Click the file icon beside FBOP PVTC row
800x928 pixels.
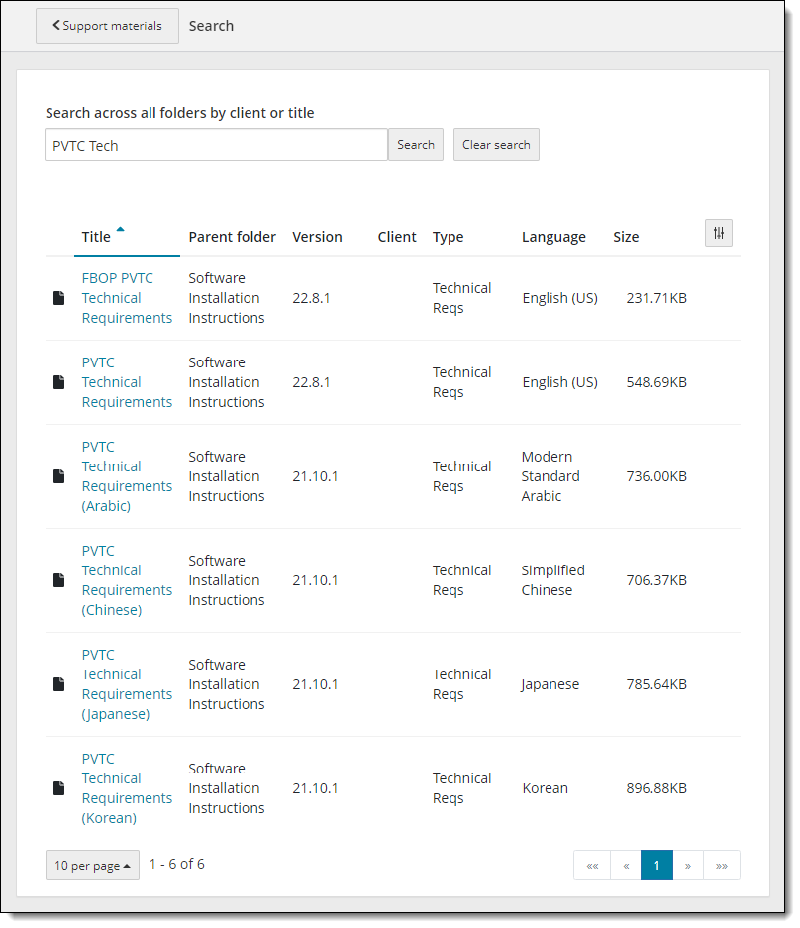coord(59,298)
